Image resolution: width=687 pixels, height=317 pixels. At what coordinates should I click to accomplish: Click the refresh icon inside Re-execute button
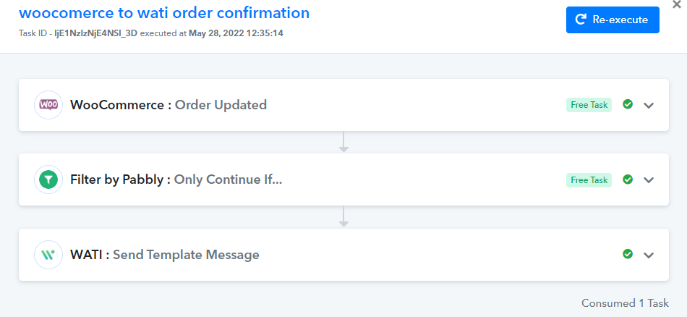click(581, 20)
